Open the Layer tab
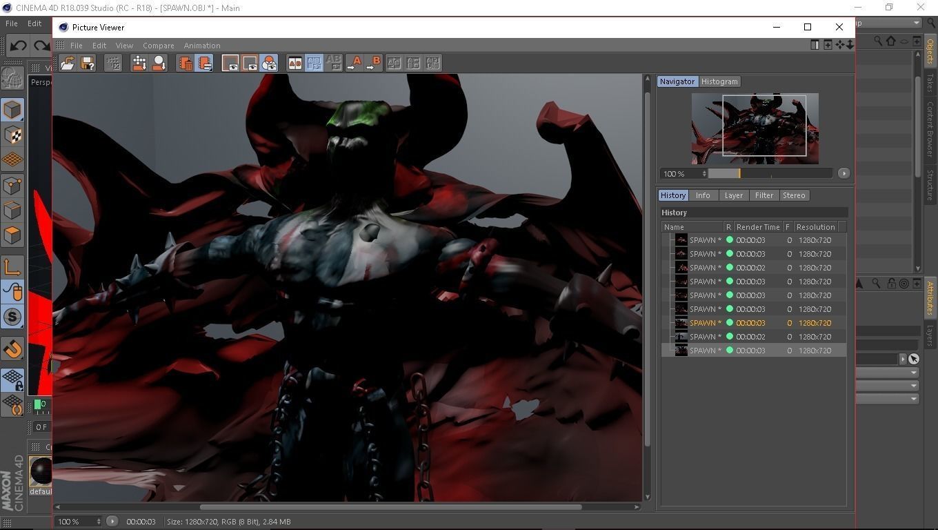 pyautogui.click(x=733, y=195)
